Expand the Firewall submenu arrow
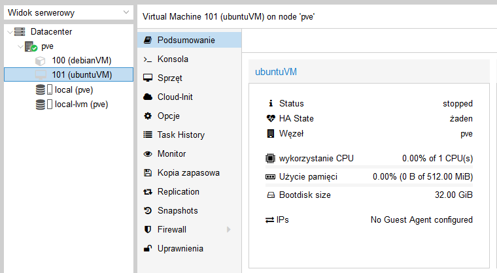 (x=228, y=229)
